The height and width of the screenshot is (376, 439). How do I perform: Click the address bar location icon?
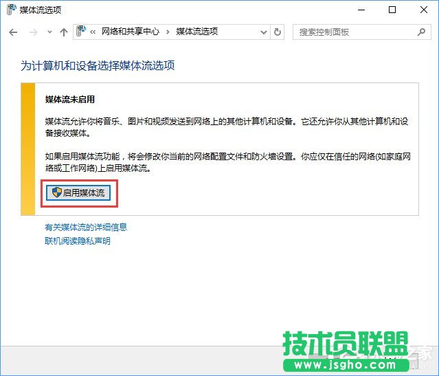point(81,31)
